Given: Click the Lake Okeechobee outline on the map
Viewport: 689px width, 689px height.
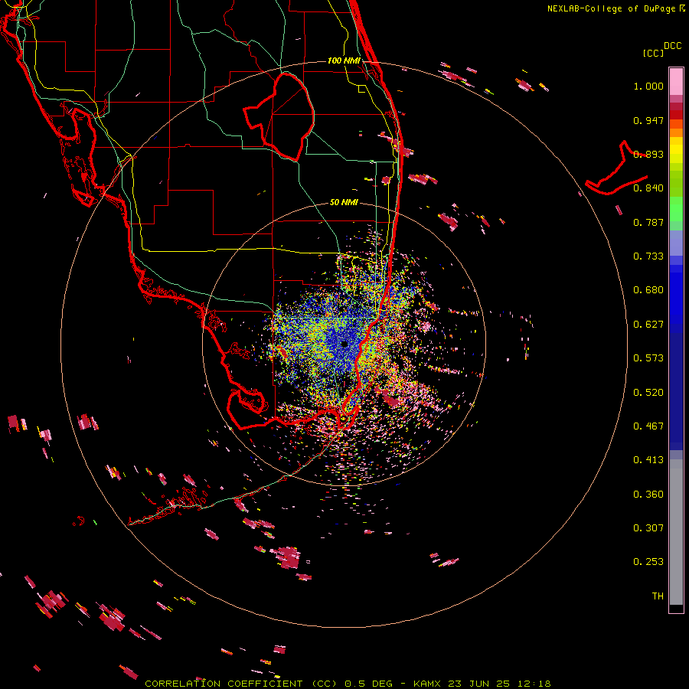Looking at the screenshot, I should click(279, 116).
